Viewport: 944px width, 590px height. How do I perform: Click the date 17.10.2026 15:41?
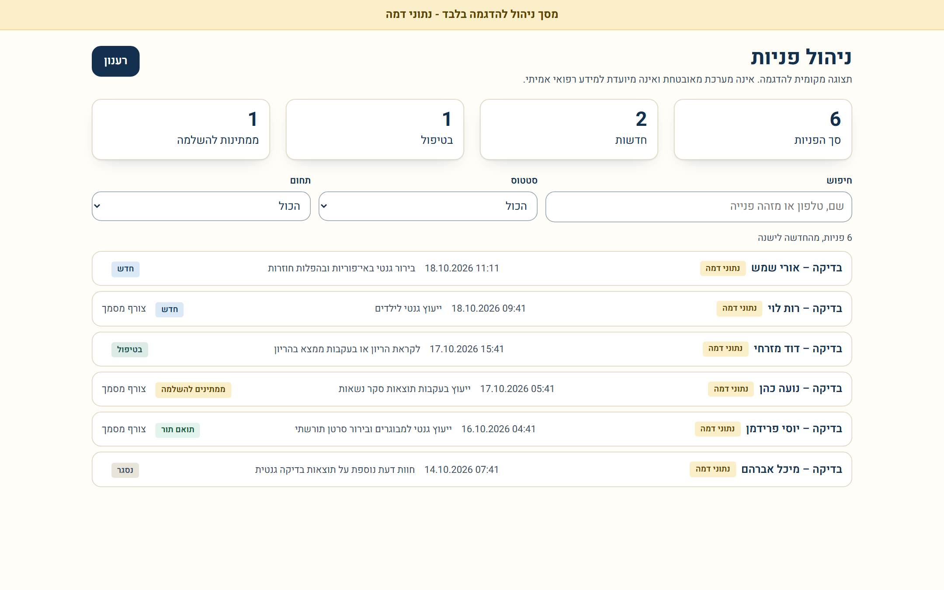(466, 349)
